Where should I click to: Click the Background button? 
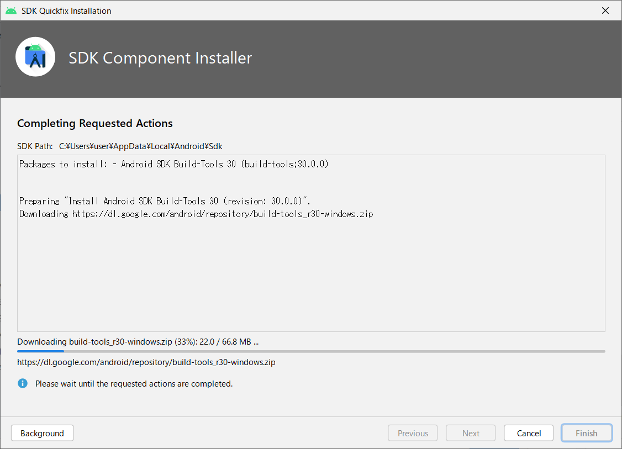[x=42, y=432]
